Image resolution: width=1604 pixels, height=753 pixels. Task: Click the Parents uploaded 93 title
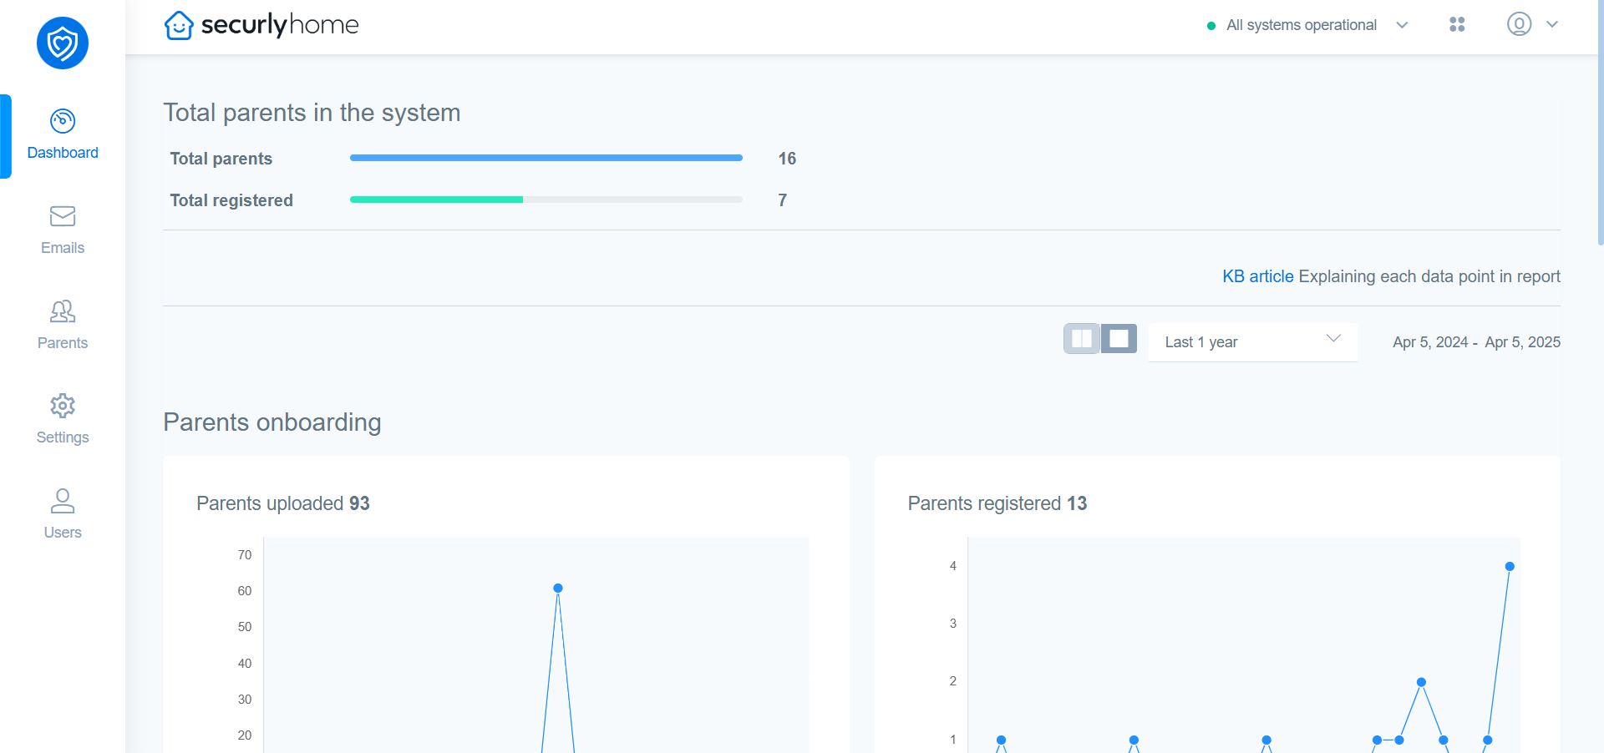coord(283,503)
